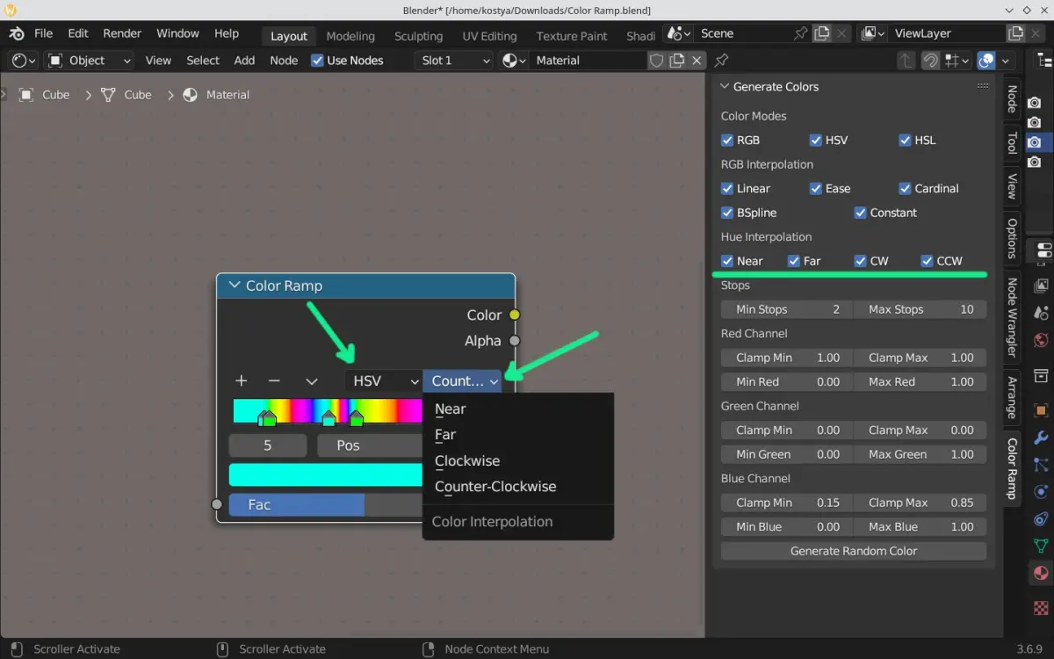1054x659 pixels.
Task: Unlink the material with the X icon
Action: coord(697,61)
